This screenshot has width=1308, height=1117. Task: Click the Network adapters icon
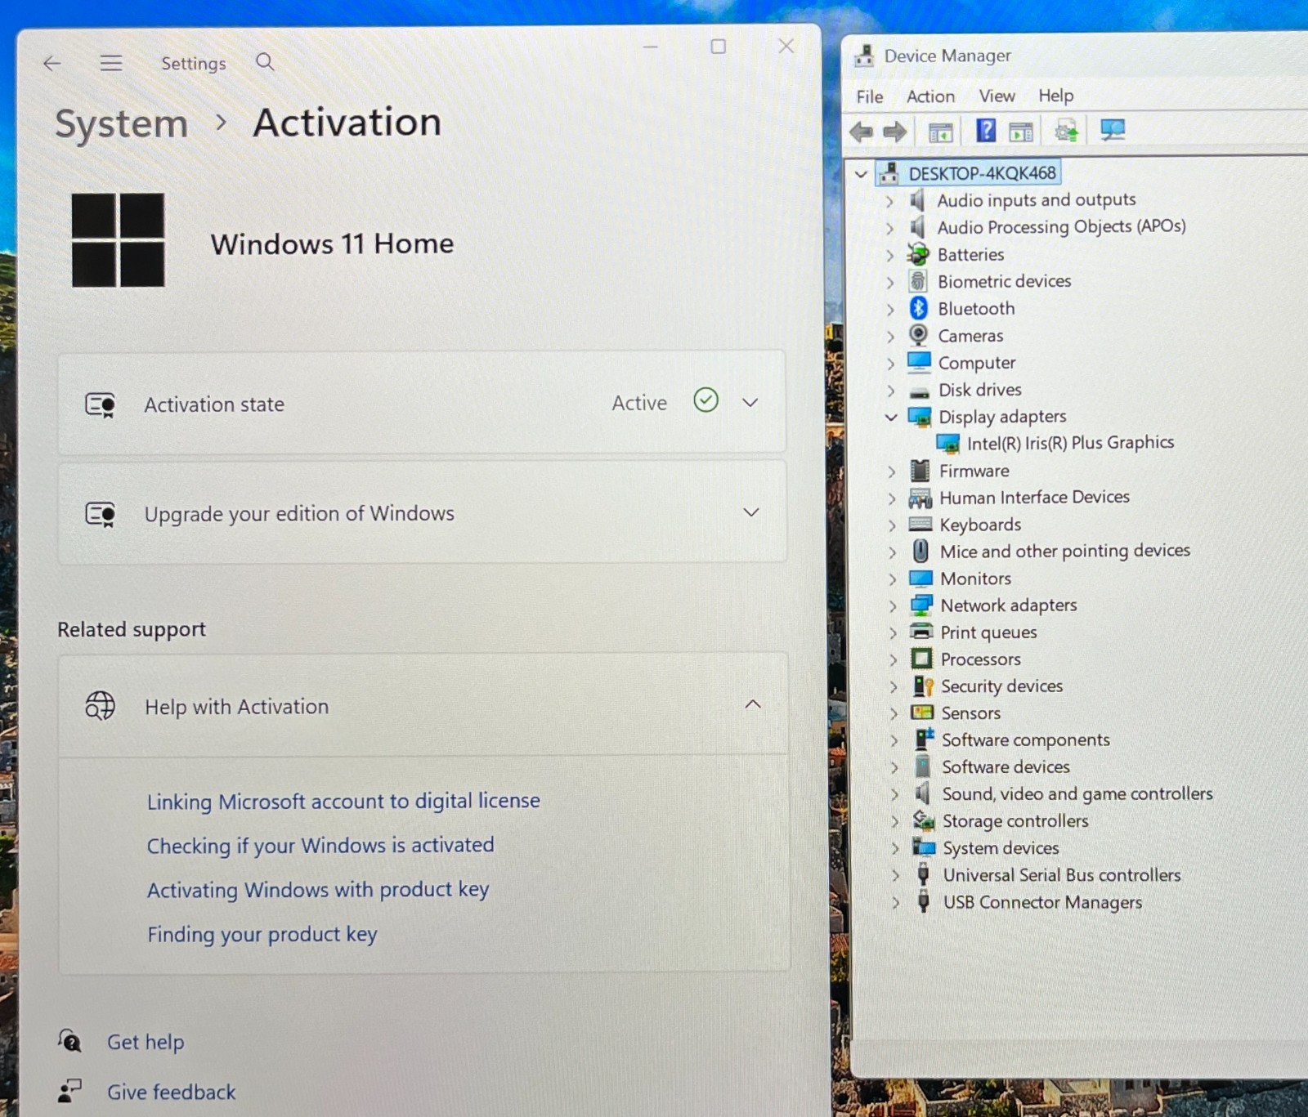coord(921,605)
